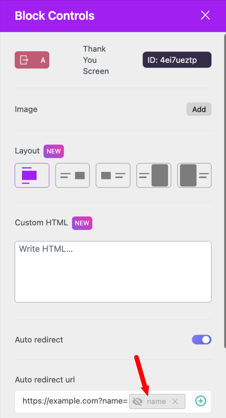Screen dimensions: 226x418
Task: Click the Thank You Screen block type badge
Action: click(32, 60)
